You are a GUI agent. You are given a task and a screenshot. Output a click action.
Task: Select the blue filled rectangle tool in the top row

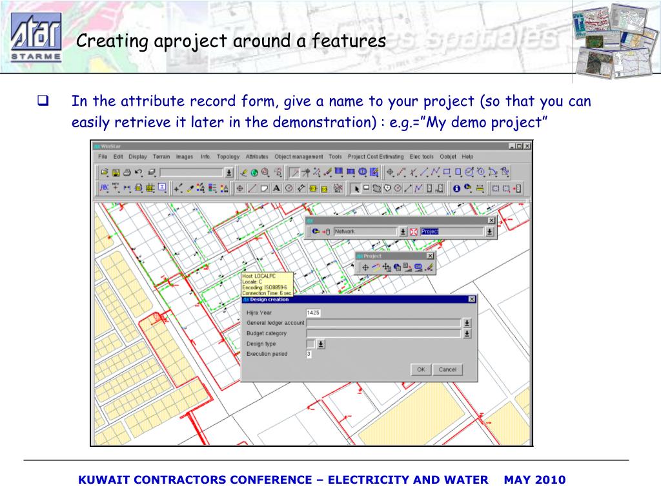coord(458,172)
